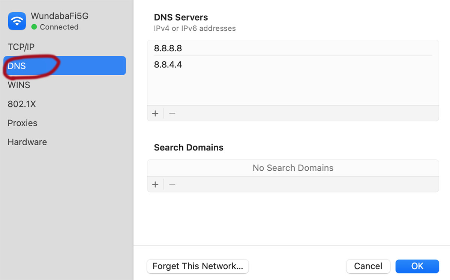The height and width of the screenshot is (280, 450).
Task: Click the blue Wi-Fi network icon
Action: click(17, 21)
